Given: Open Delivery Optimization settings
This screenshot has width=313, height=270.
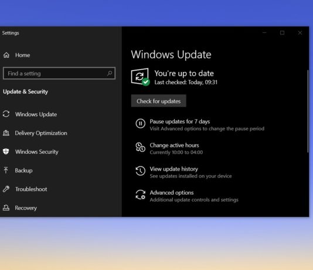Looking at the screenshot, I should click(41, 133).
